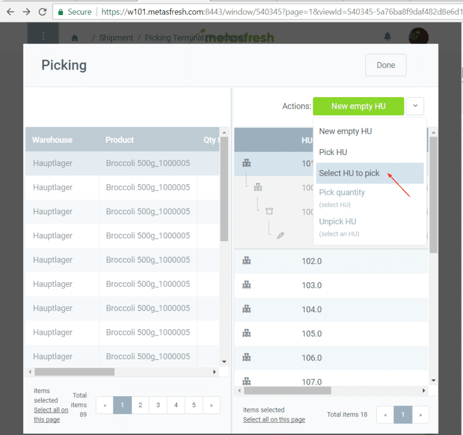Click the user avatar in the header
Screen dimensions: 463x435
(418, 36)
